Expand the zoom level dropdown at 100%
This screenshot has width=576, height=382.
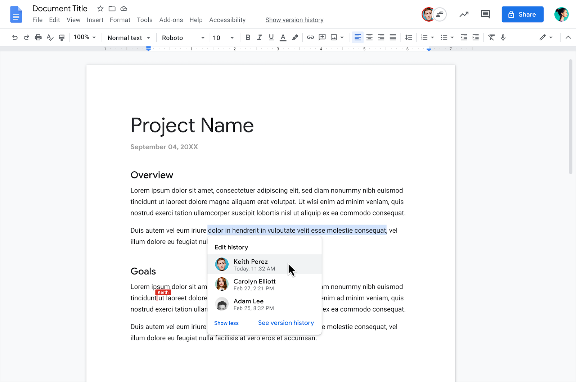click(x=85, y=37)
